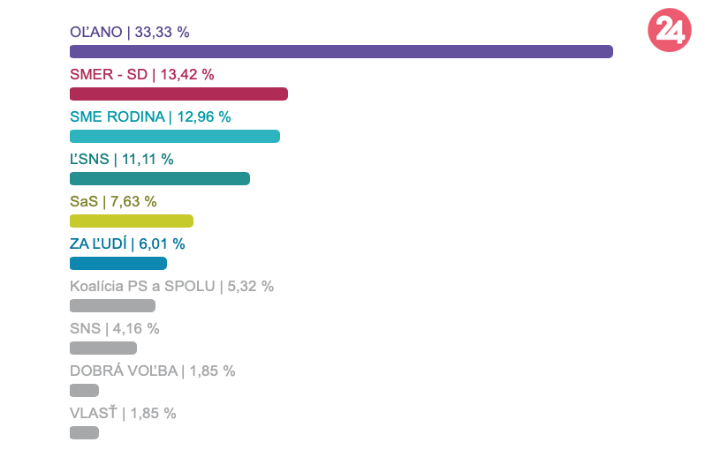Click the gray DOBRÁ VOĽBA bar
Screen dimensions: 705x457
pos(84,391)
